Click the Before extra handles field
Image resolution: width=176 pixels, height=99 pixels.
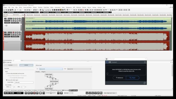coord(12,87)
